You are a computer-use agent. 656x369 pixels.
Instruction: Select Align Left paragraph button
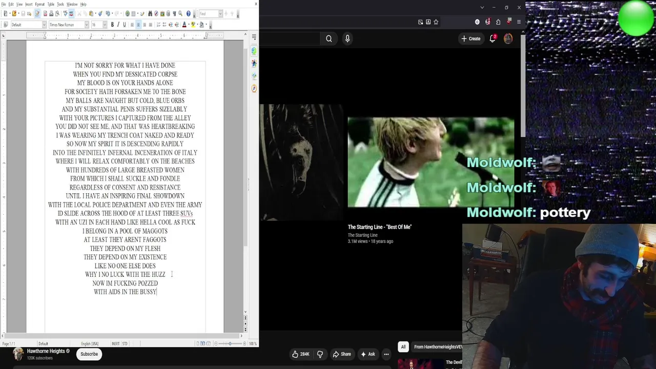tap(132, 25)
